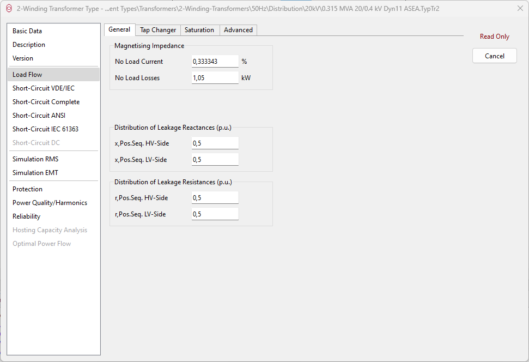Select the Advanced tab

(x=238, y=30)
